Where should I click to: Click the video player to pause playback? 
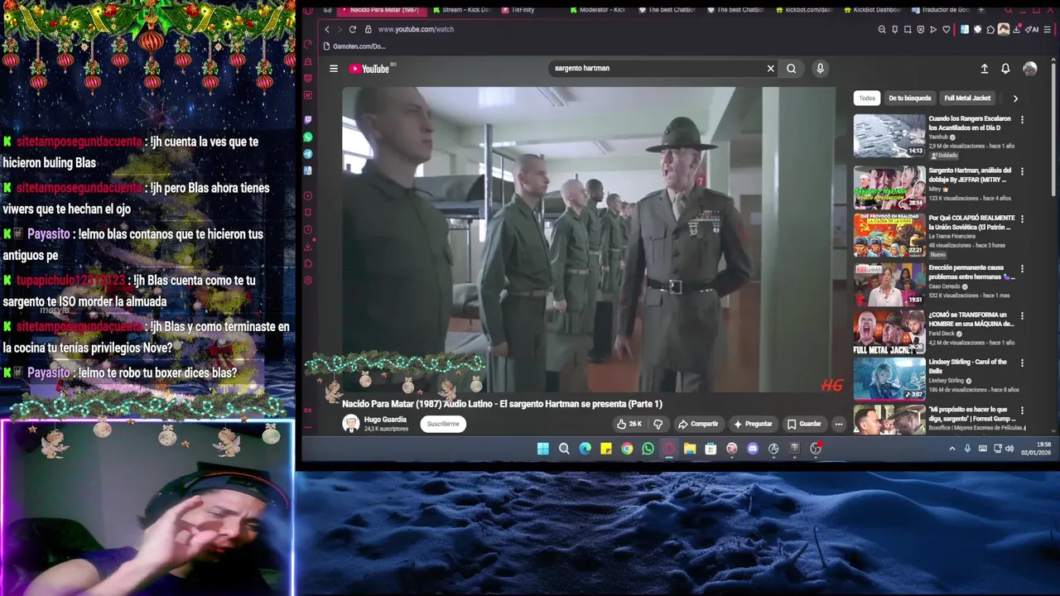click(x=589, y=238)
